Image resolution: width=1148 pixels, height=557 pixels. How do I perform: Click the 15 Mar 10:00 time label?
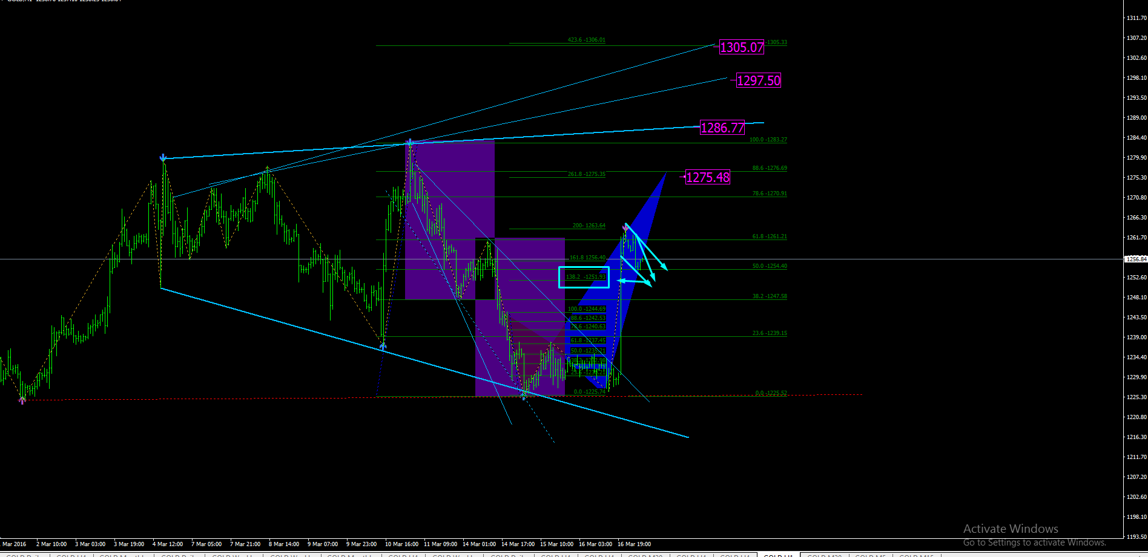click(557, 544)
